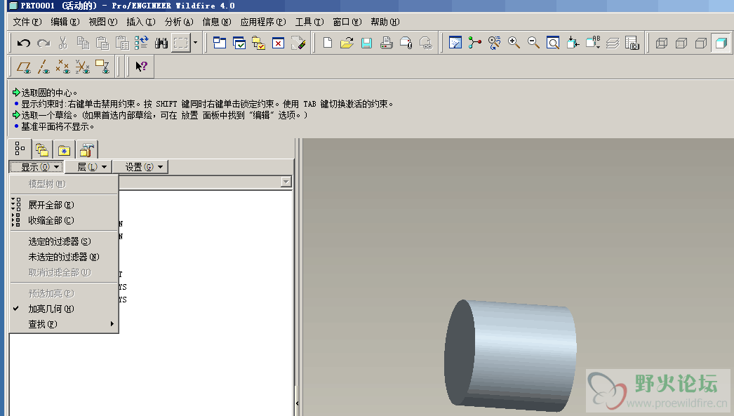Open the 文件(F) menu

27,22
